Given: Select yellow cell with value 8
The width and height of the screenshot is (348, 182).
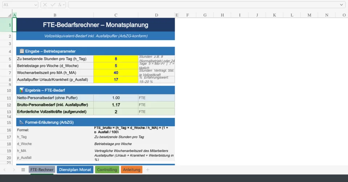Looking at the screenshot, I should point(116,59).
